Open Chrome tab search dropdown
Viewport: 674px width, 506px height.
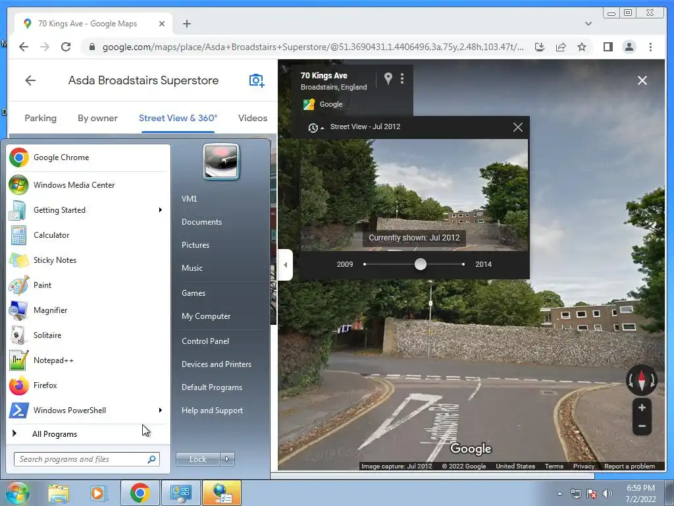coord(588,24)
